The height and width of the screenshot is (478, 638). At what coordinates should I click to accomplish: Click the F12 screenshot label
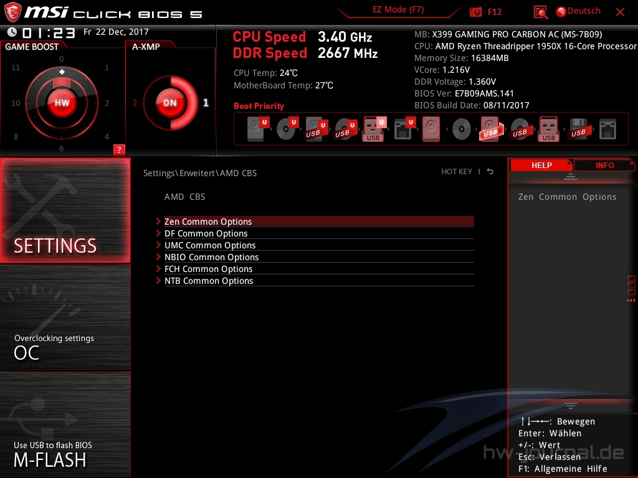click(494, 12)
